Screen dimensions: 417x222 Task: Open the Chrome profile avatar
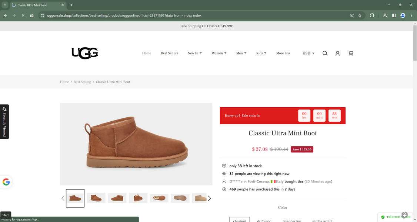403,15
